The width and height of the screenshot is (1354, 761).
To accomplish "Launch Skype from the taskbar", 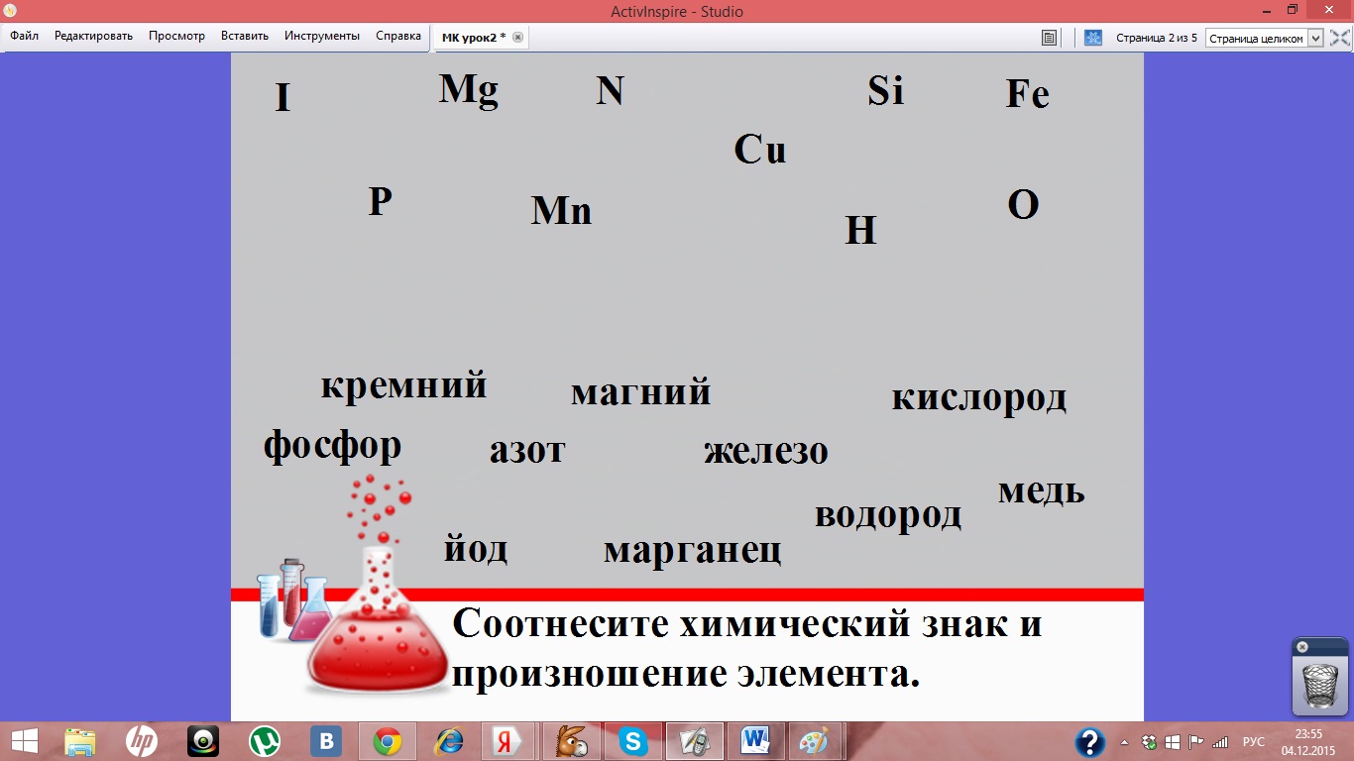I will pyautogui.click(x=632, y=741).
